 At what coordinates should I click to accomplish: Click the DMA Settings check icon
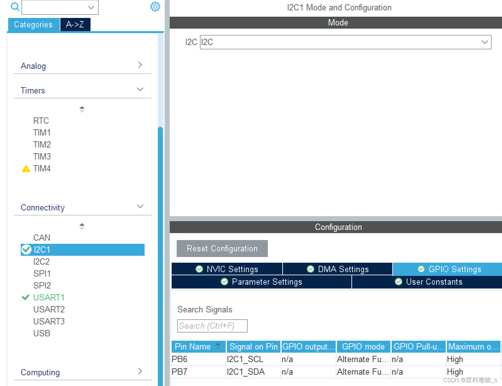(311, 269)
